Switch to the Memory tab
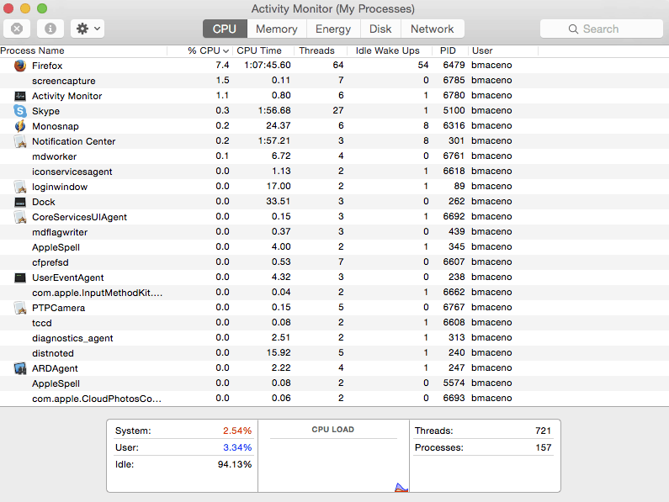This screenshot has width=669, height=502. tap(277, 29)
